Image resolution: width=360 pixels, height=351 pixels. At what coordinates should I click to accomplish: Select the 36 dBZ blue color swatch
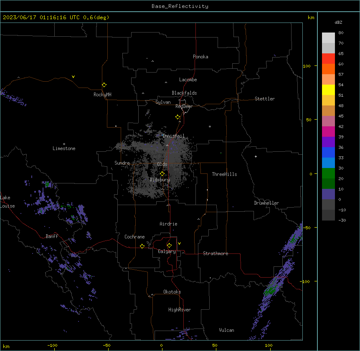tap(328, 152)
